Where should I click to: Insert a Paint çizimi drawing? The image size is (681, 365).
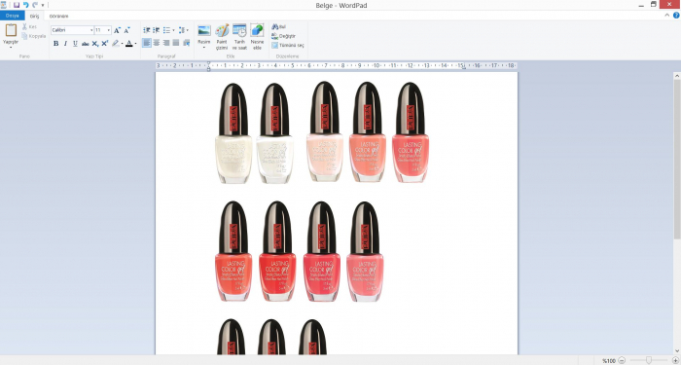point(222,37)
